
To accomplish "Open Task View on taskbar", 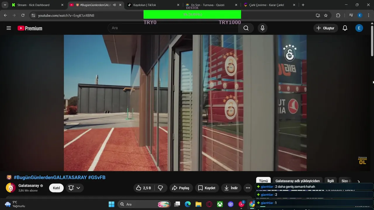I will [177, 204].
